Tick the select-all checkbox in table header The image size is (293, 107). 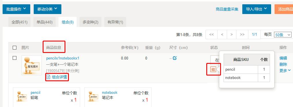tap(15, 48)
